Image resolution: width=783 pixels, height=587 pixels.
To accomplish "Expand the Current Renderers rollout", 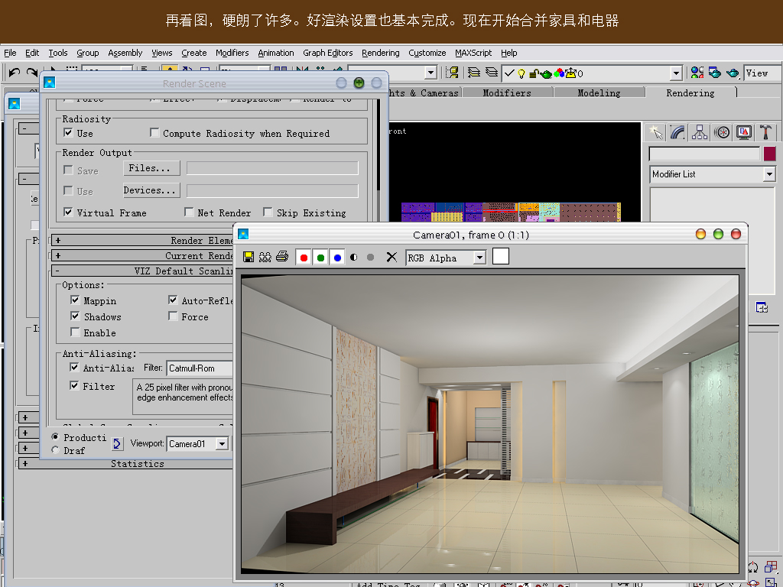I will [143, 256].
